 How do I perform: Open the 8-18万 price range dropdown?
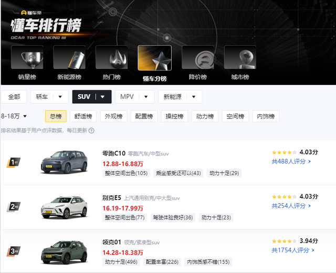(x=14, y=116)
